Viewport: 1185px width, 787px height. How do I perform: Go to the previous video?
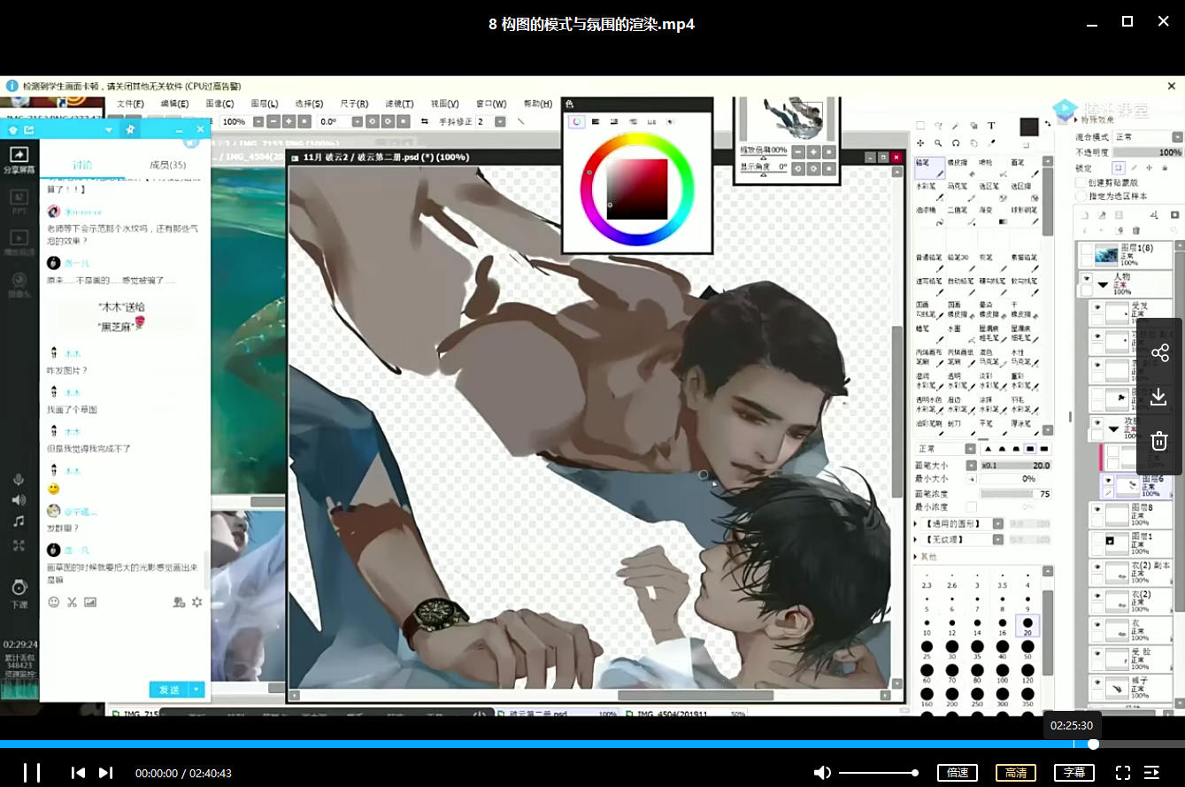[x=78, y=773]
